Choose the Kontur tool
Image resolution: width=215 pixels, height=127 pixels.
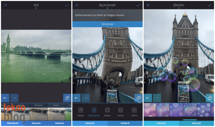[121, 112]
